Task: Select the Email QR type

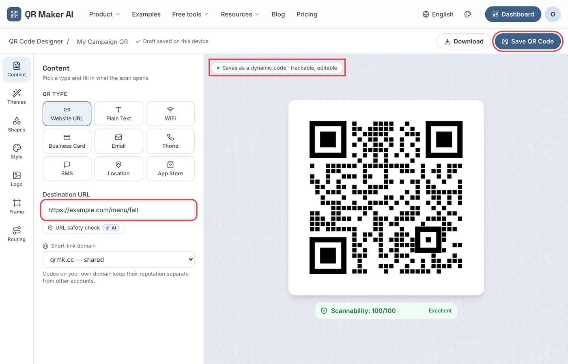Action: click(x=118, y=141)
